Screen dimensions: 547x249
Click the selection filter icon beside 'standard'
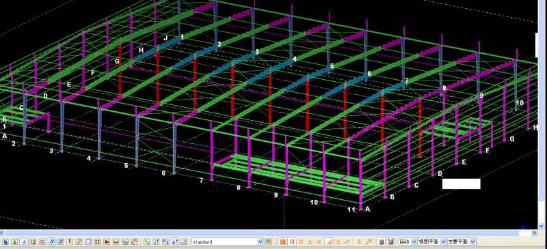coord(268,241)
